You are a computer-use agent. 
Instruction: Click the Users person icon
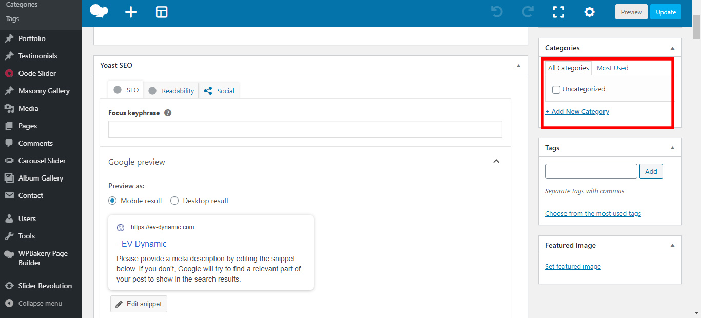pyautogui.click(x=9, y=218)
